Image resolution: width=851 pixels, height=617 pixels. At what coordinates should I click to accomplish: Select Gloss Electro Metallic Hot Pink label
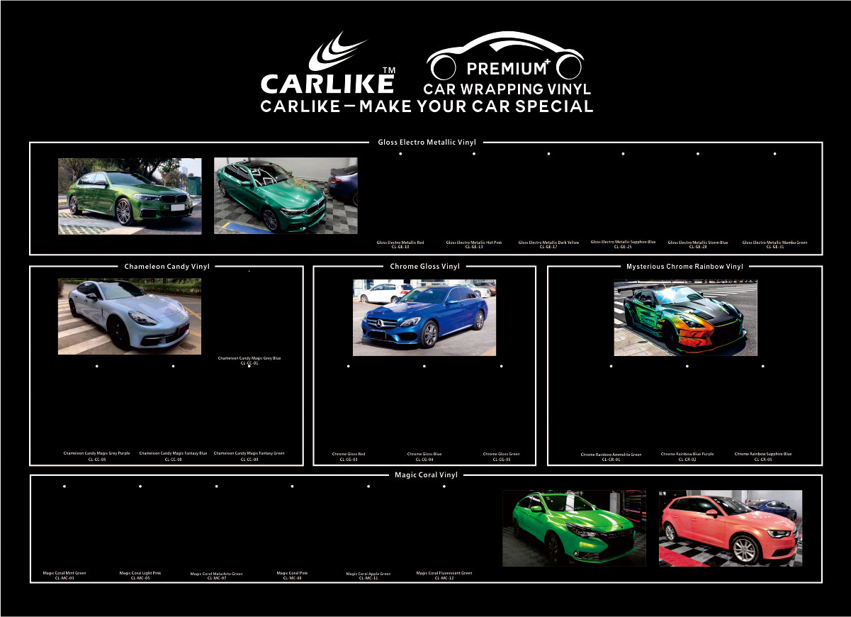474,245
